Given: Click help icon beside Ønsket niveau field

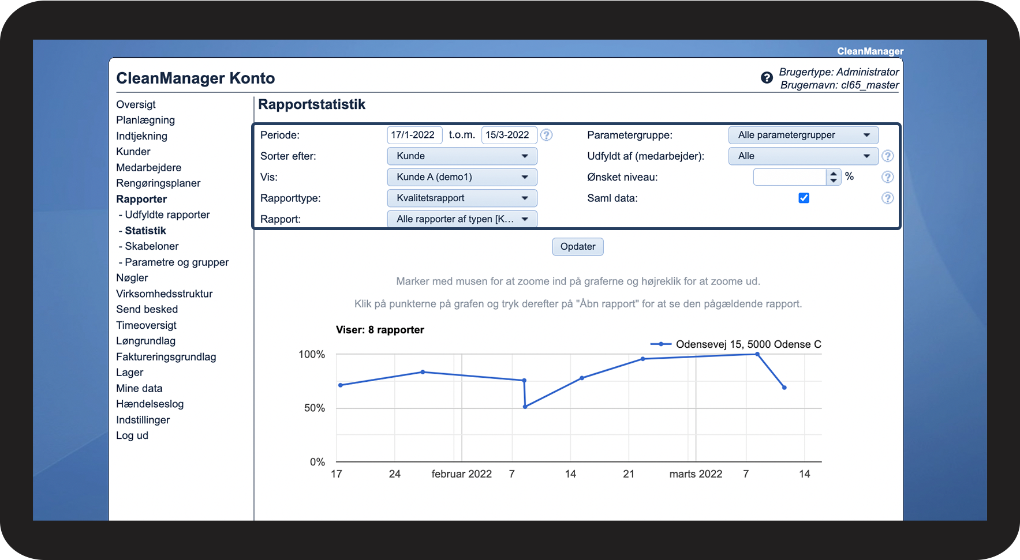Looking at the screenshot, I should click(888, 177).
